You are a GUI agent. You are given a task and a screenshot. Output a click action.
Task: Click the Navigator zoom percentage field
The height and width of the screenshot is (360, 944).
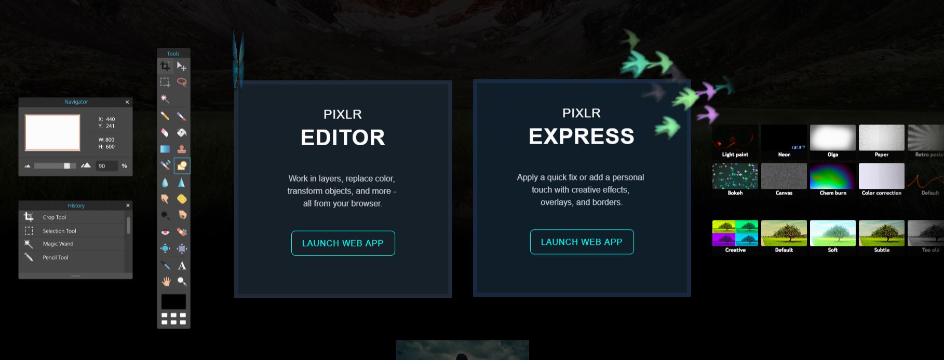(106, 166)
